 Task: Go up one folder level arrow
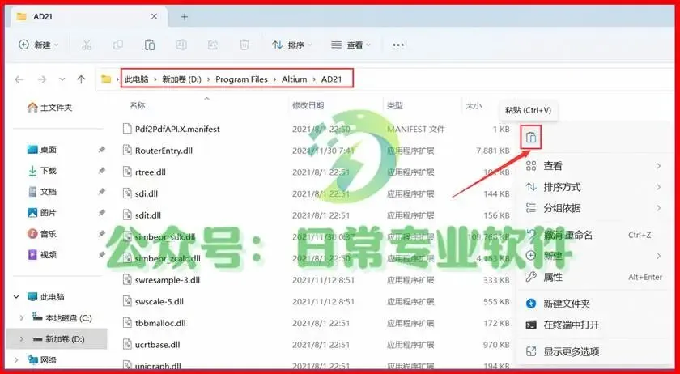click(x=81, y=79)
